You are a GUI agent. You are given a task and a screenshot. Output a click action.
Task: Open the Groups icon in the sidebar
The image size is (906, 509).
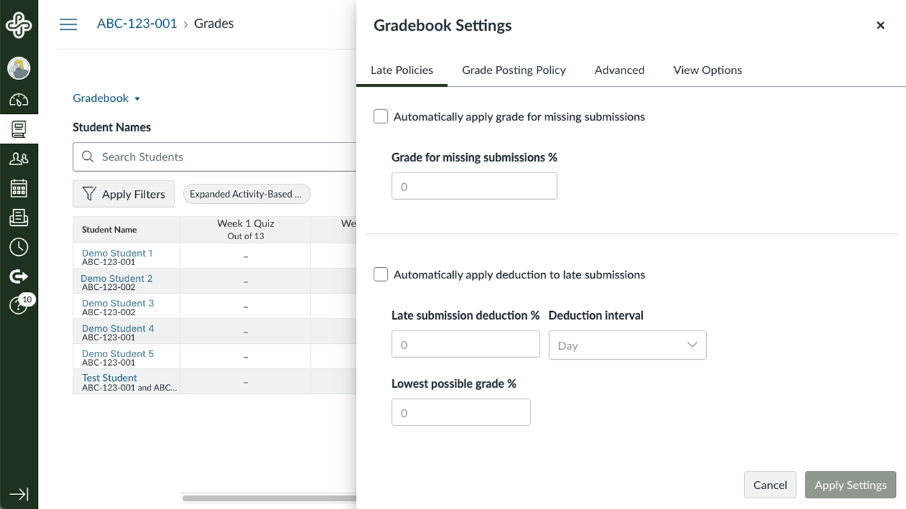tap(19, 158)
